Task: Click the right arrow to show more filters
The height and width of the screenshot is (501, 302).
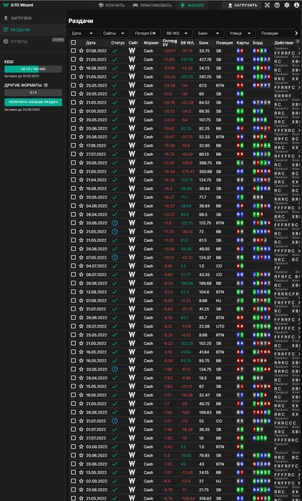Action: pyautogui.click(x=296, y=33)
